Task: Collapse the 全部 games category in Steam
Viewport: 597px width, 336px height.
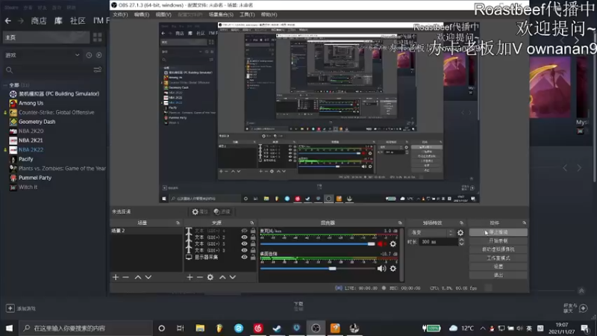Action: [x=5, y=85]
